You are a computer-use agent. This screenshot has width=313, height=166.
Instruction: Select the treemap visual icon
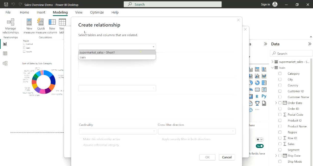(264, 83)
